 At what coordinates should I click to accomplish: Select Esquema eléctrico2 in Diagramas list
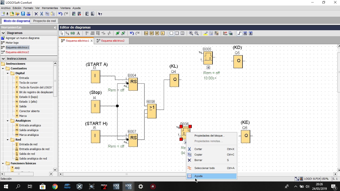tap(17, 52)
